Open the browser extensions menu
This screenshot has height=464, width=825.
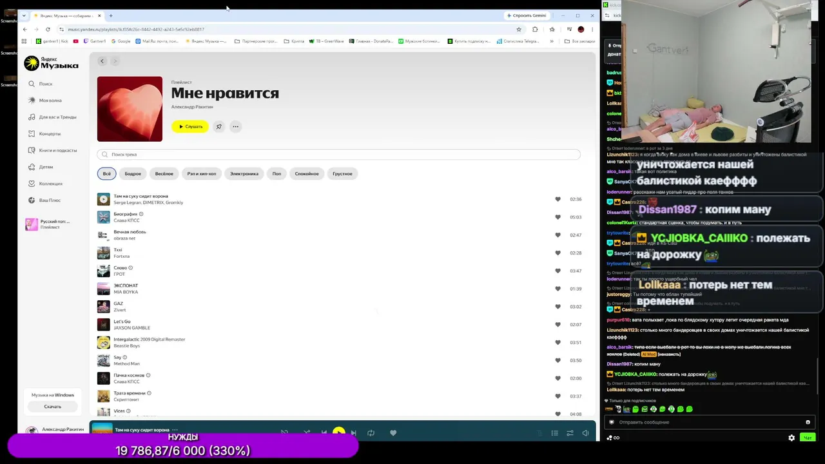535,29
